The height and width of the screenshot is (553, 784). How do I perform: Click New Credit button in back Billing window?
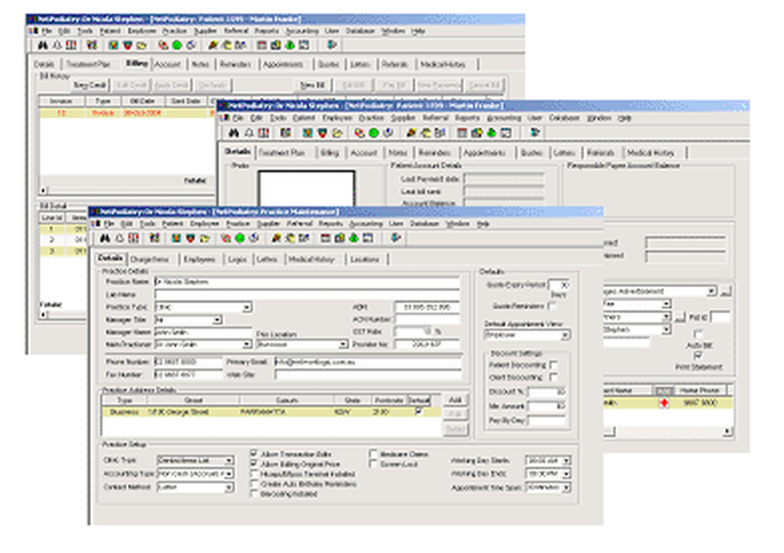(x=89, y=85)
